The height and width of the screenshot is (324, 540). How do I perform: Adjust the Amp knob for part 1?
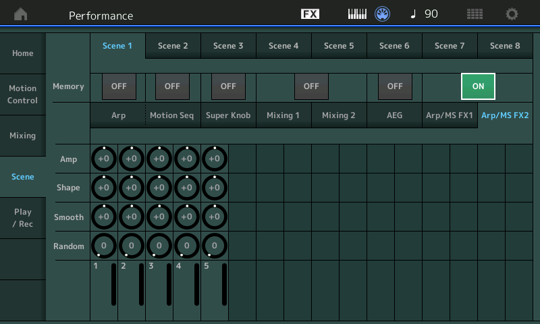click(x=103, y=159)
